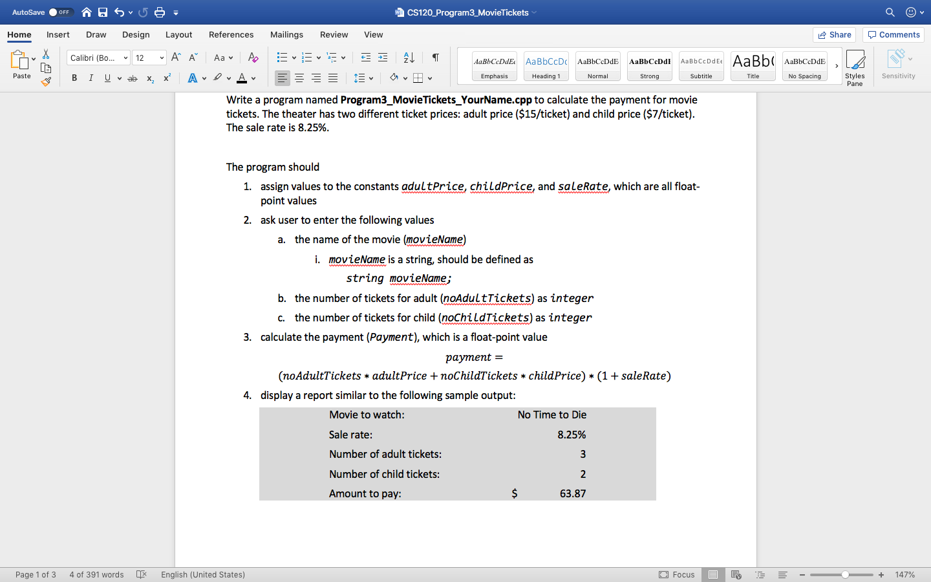Click the Share button
This screenshot has height=582, width=931.
click(834, 34)
